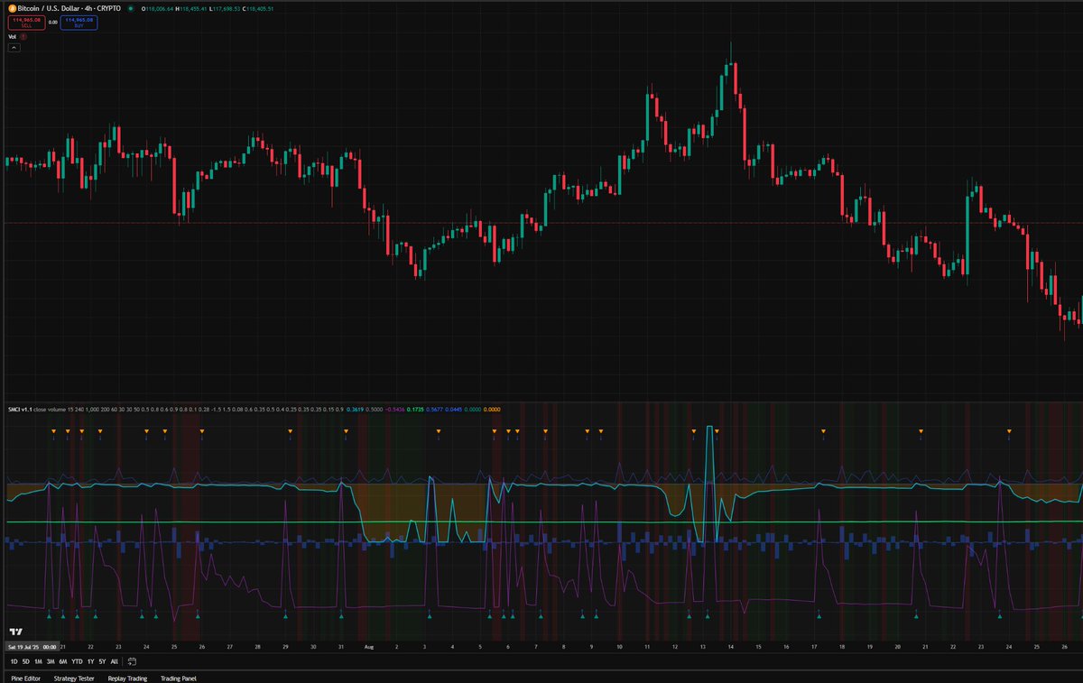
Task: Select the 5D time range
Action: click(x=26, y=661)
